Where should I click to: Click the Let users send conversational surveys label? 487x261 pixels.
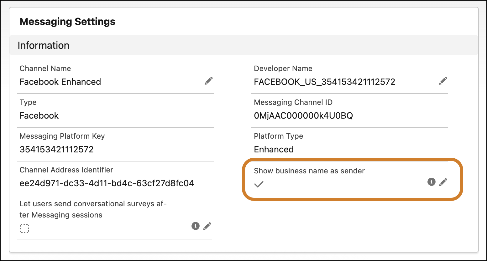(93, 209)
